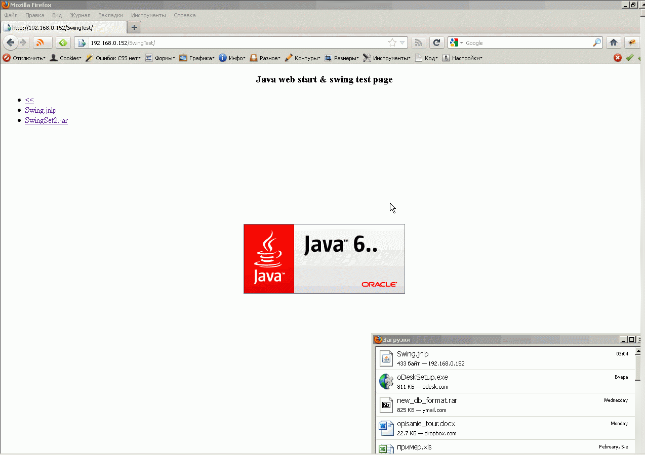Select new_db_format.rar download entry

[505, 405]
